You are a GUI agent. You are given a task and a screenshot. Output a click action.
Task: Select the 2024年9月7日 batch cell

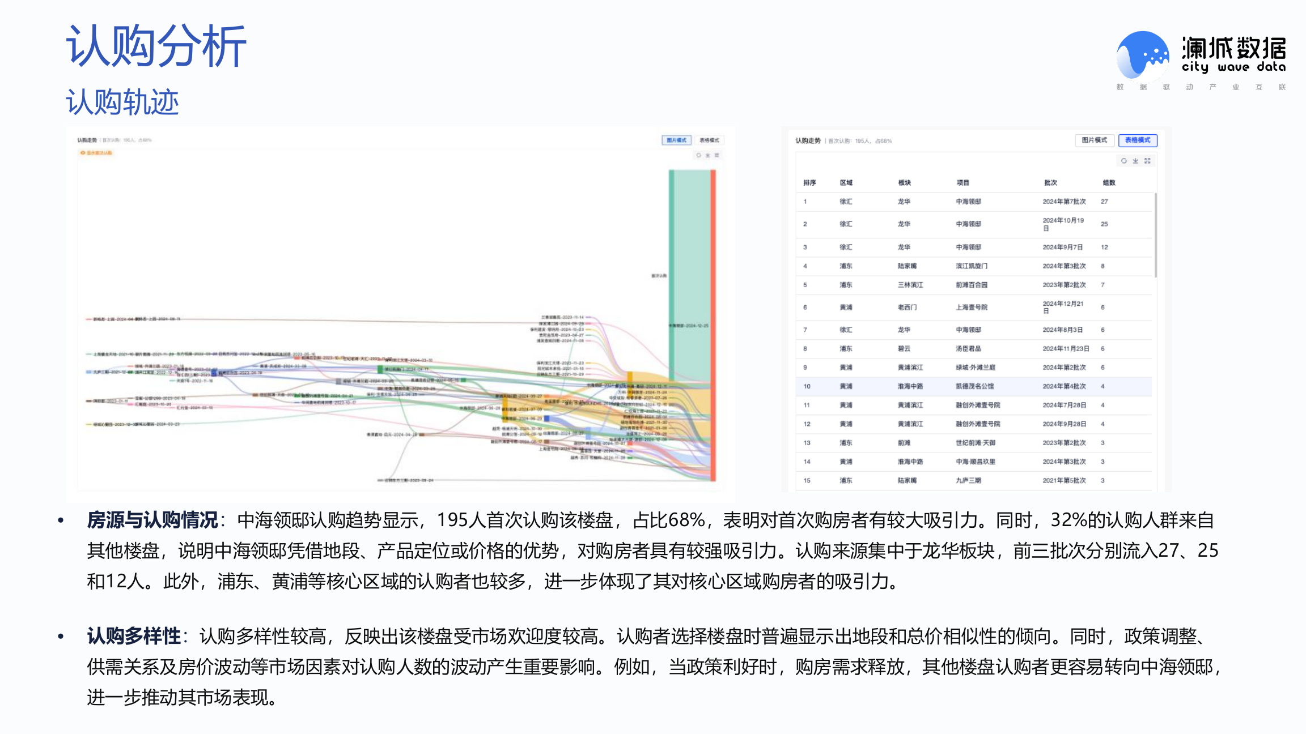(x=1062, y=247)
